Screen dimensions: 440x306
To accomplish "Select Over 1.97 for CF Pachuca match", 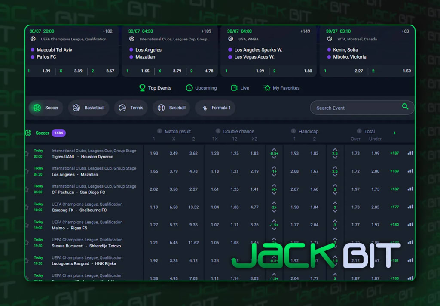I will [355, 189].
